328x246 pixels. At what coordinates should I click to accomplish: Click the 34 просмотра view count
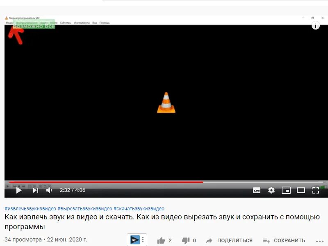click(23, 239)
